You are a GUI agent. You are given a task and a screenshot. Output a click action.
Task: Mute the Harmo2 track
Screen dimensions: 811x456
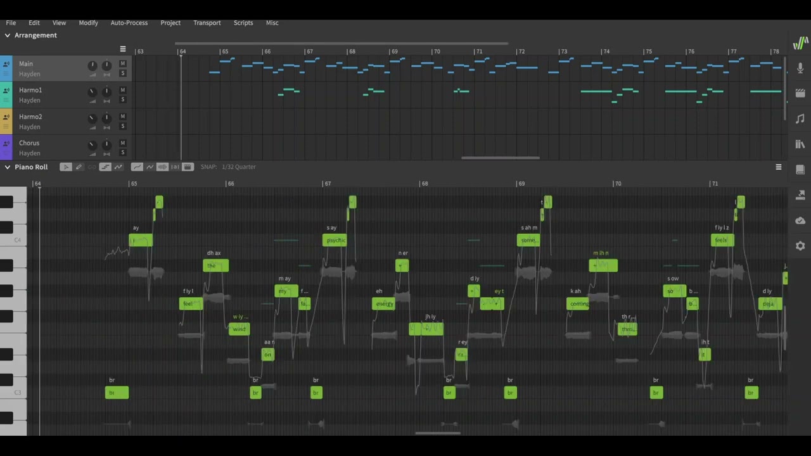[123, 117]
